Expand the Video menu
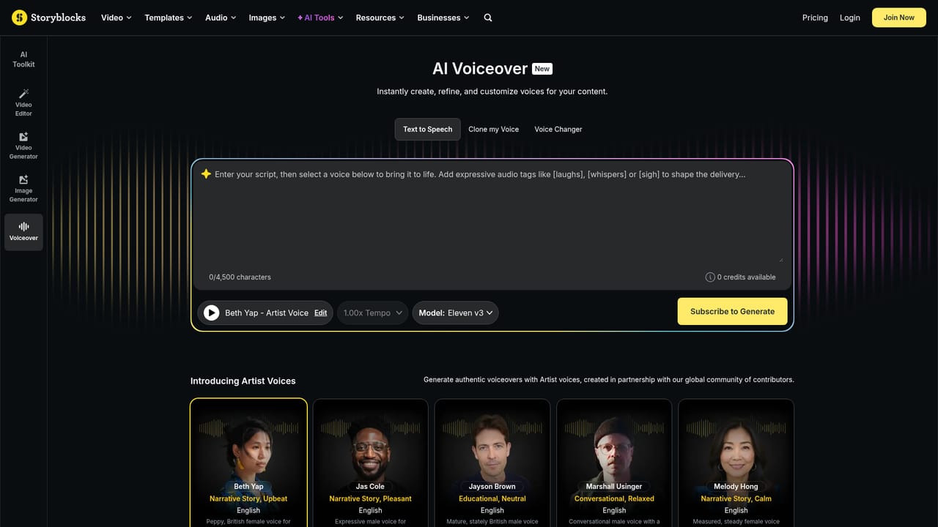Screen dimensions: 938x527 (x=116, y=18)
